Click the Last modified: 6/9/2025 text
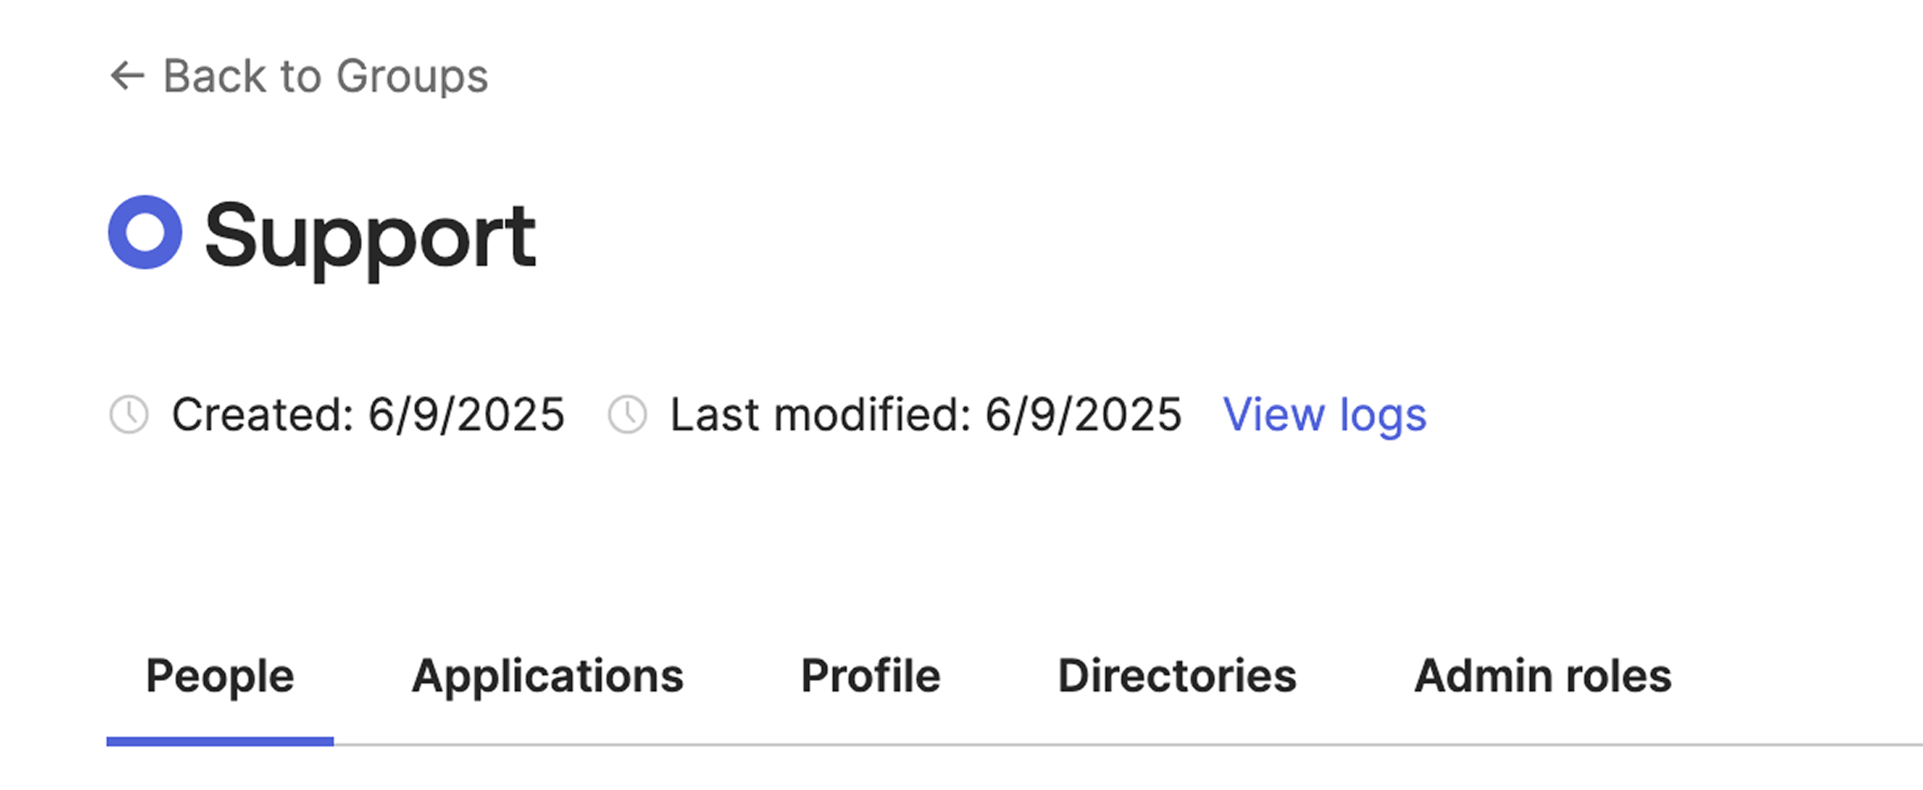 [925, 414]
